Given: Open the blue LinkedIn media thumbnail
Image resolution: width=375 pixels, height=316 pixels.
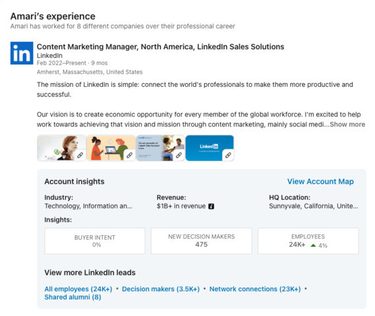Looking at the screenshot, I should tap(210, 148).
